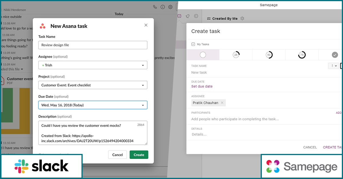Click the ADD link for participants
343x179 pixels.
(339, 113)
